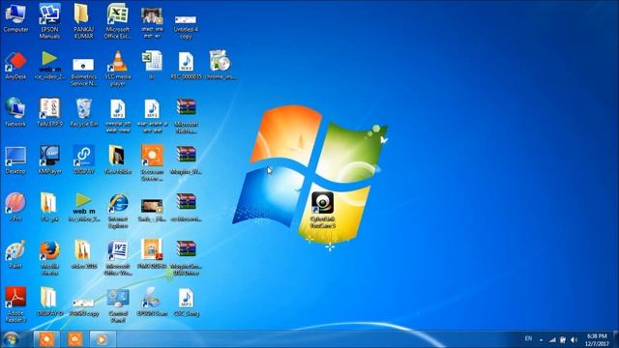619x348 pixels.
Task: Select the REC_0000035 WAV audio file
Action: [x=186, y=65]
